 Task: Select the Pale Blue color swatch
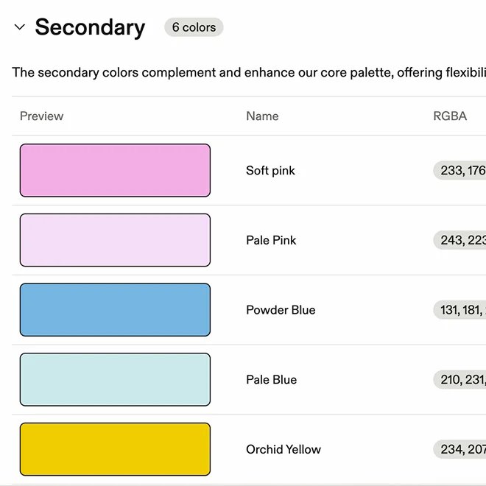[x=115, y=379]
